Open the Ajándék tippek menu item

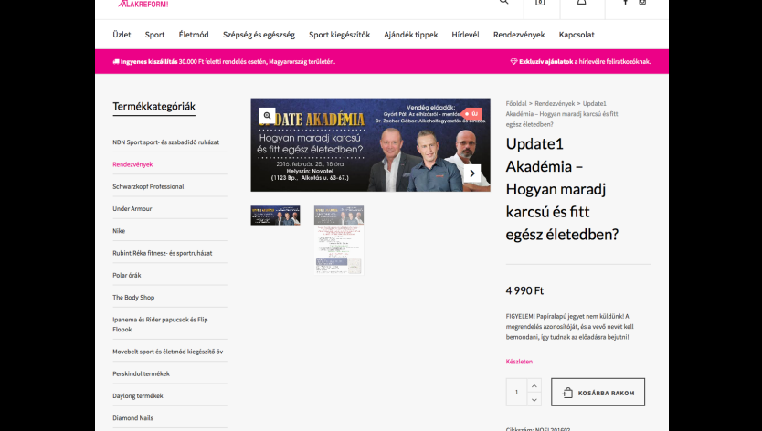click(410, 35)
